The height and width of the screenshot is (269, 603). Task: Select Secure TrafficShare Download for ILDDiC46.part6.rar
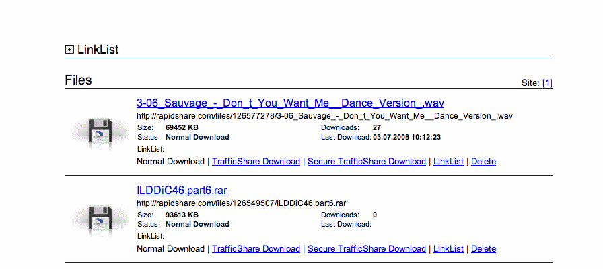[x=366, y=249]
